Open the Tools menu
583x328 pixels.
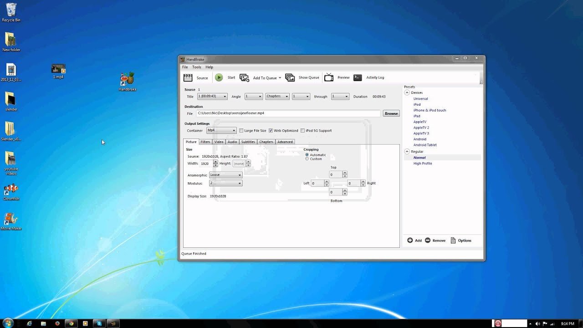[x=196, y=67]
